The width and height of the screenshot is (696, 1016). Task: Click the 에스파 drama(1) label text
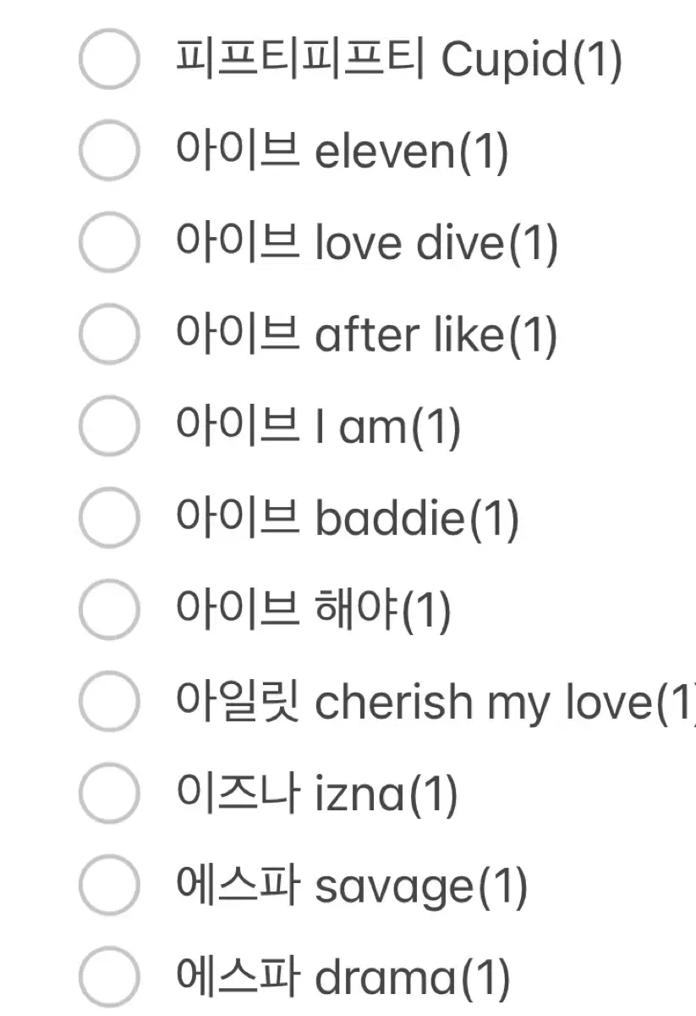pyautogui.click(x=343, y=978)
